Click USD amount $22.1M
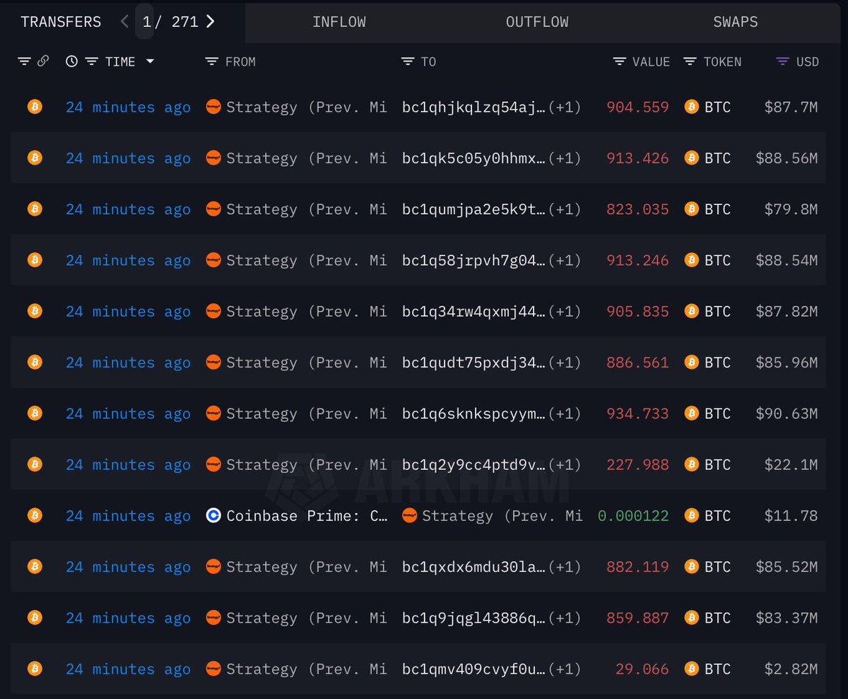848x699 pixels. [x=791, y=465]
